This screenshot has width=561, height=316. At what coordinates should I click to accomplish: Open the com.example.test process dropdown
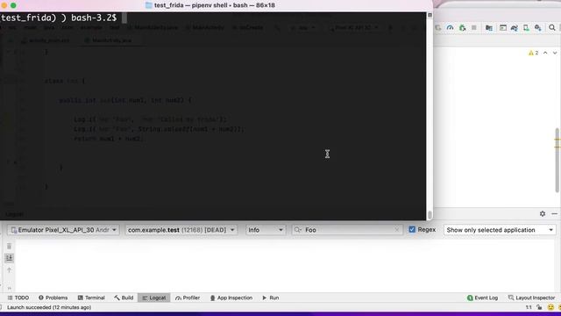coord(181,230)
